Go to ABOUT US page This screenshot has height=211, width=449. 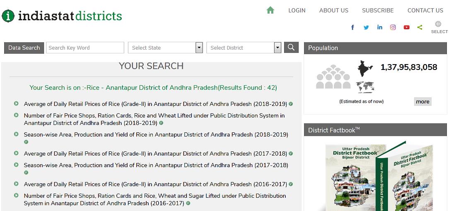click(x=333, y=10)
